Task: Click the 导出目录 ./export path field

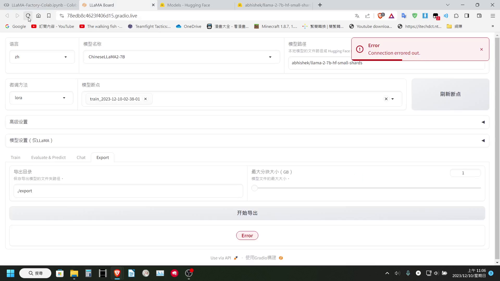Action: point(128,191)
